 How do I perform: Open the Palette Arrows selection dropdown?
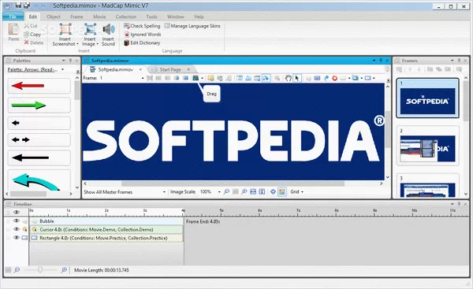tap(62, 69)
